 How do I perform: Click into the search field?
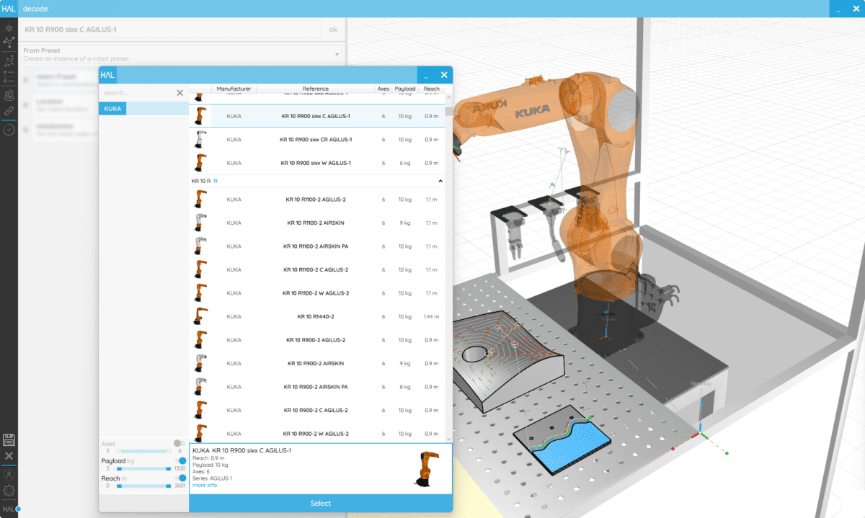(x=137, y=93)
